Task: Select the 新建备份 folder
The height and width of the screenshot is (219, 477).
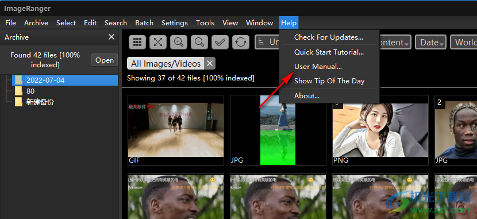Action: pos(40,102)
